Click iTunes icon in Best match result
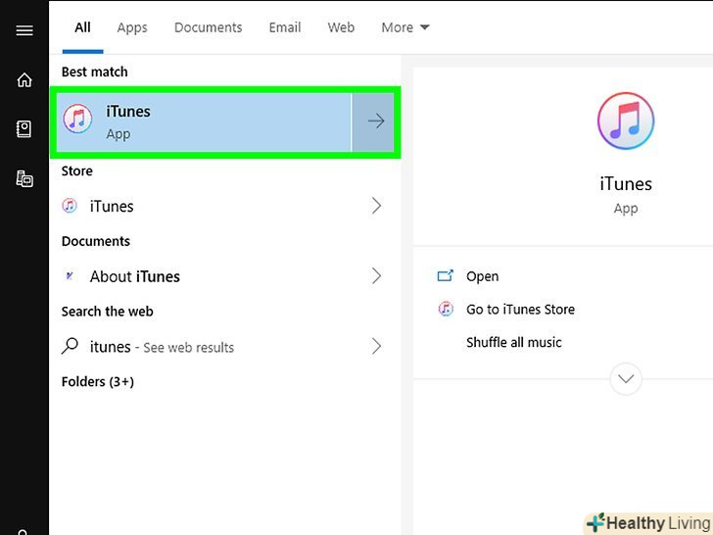The width and height of the screenshot is (713, 535). [77, 121]
